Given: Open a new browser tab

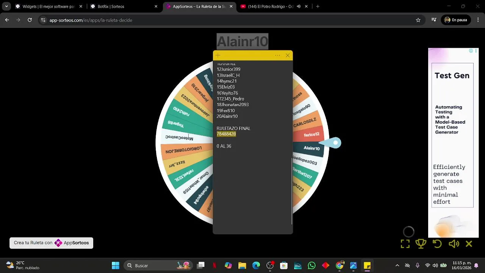Looking at the screenshot, I should (x=318, y=6).
